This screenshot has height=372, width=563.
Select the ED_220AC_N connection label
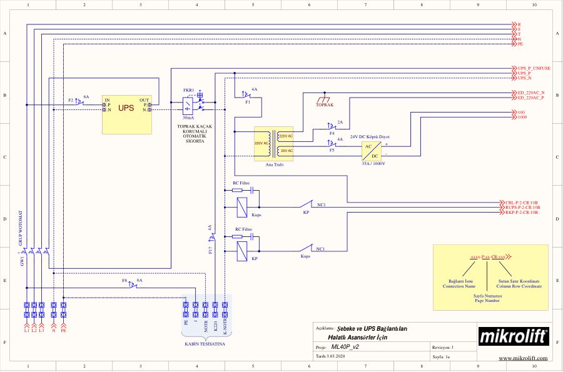pyautogui.click(x=531, y=93)
